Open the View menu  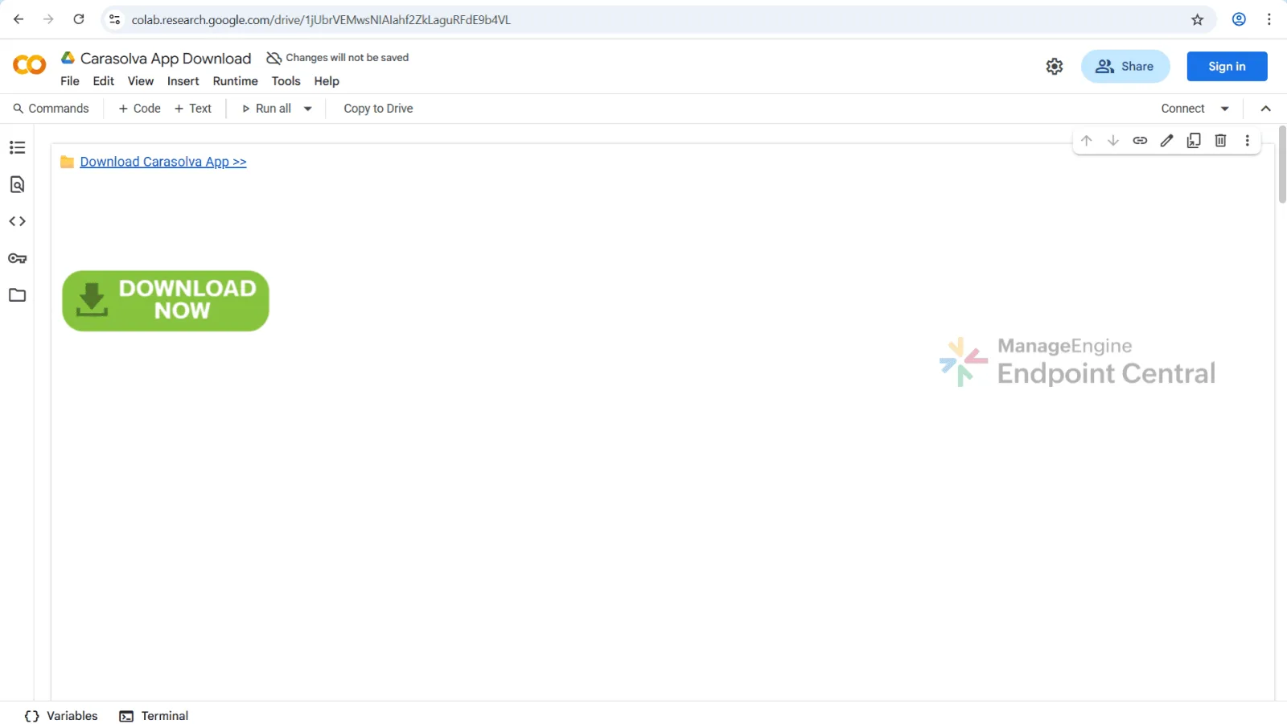pyautogui.click(x=141, y=81)
